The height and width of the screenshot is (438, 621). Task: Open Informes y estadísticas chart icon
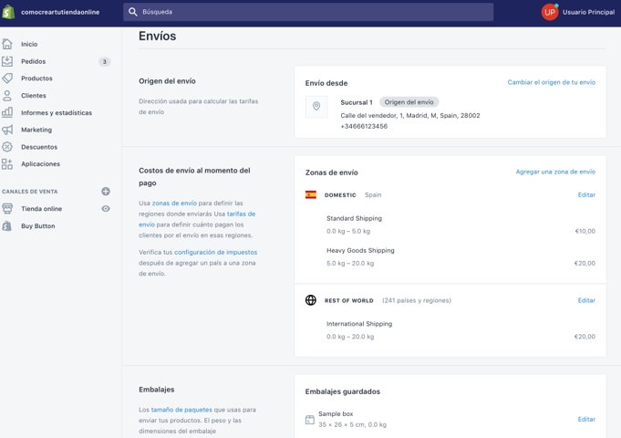(x=7, y=113)
